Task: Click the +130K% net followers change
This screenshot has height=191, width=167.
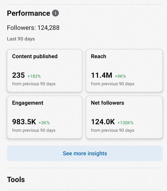Action: [x=125, y=123]
